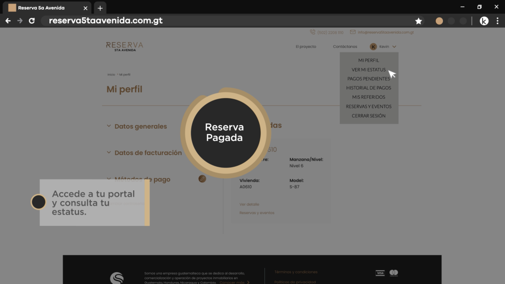Expand the Métodos de pago section
This screenshot has height=284, width=505.
tap(139, 179)
